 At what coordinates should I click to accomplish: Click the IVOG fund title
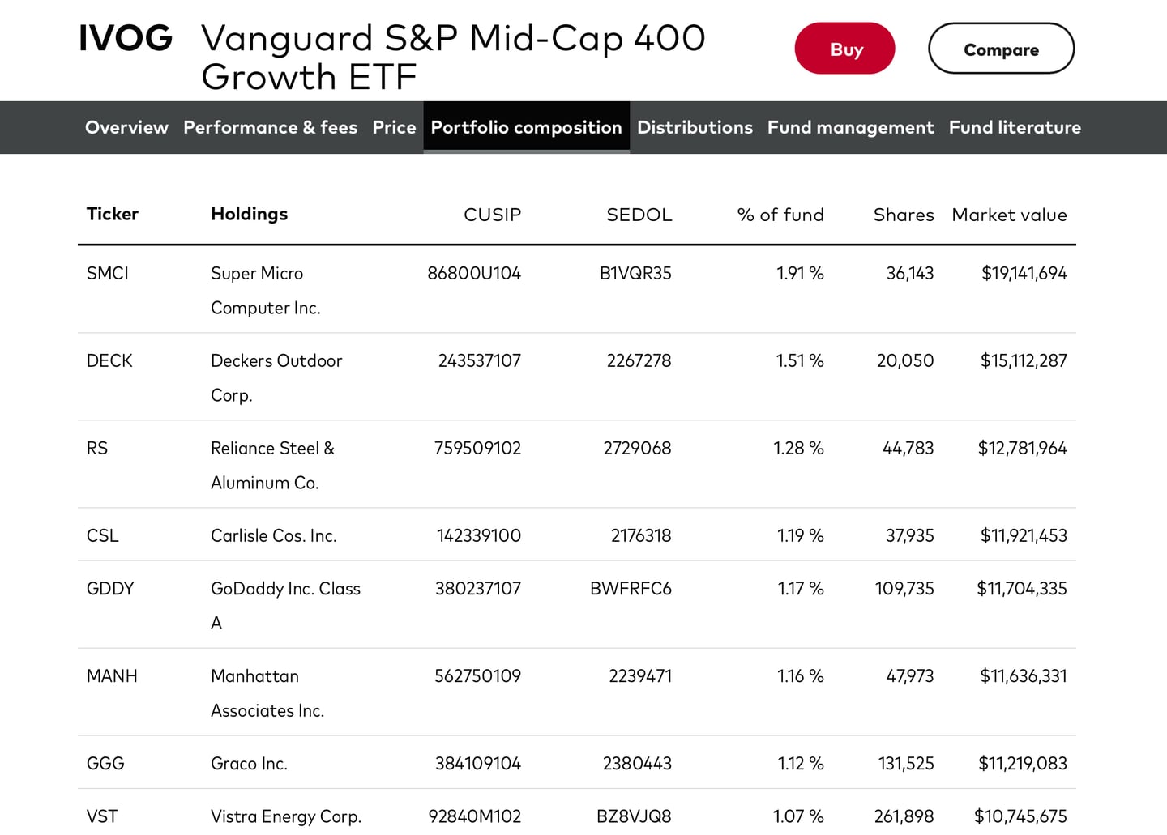(126, 37)
